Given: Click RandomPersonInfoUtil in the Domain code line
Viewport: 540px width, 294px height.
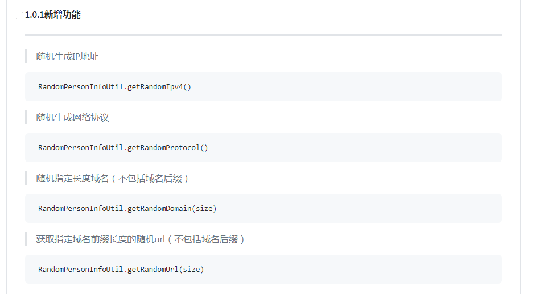Looking at the screenshot, I should point(80,209).
